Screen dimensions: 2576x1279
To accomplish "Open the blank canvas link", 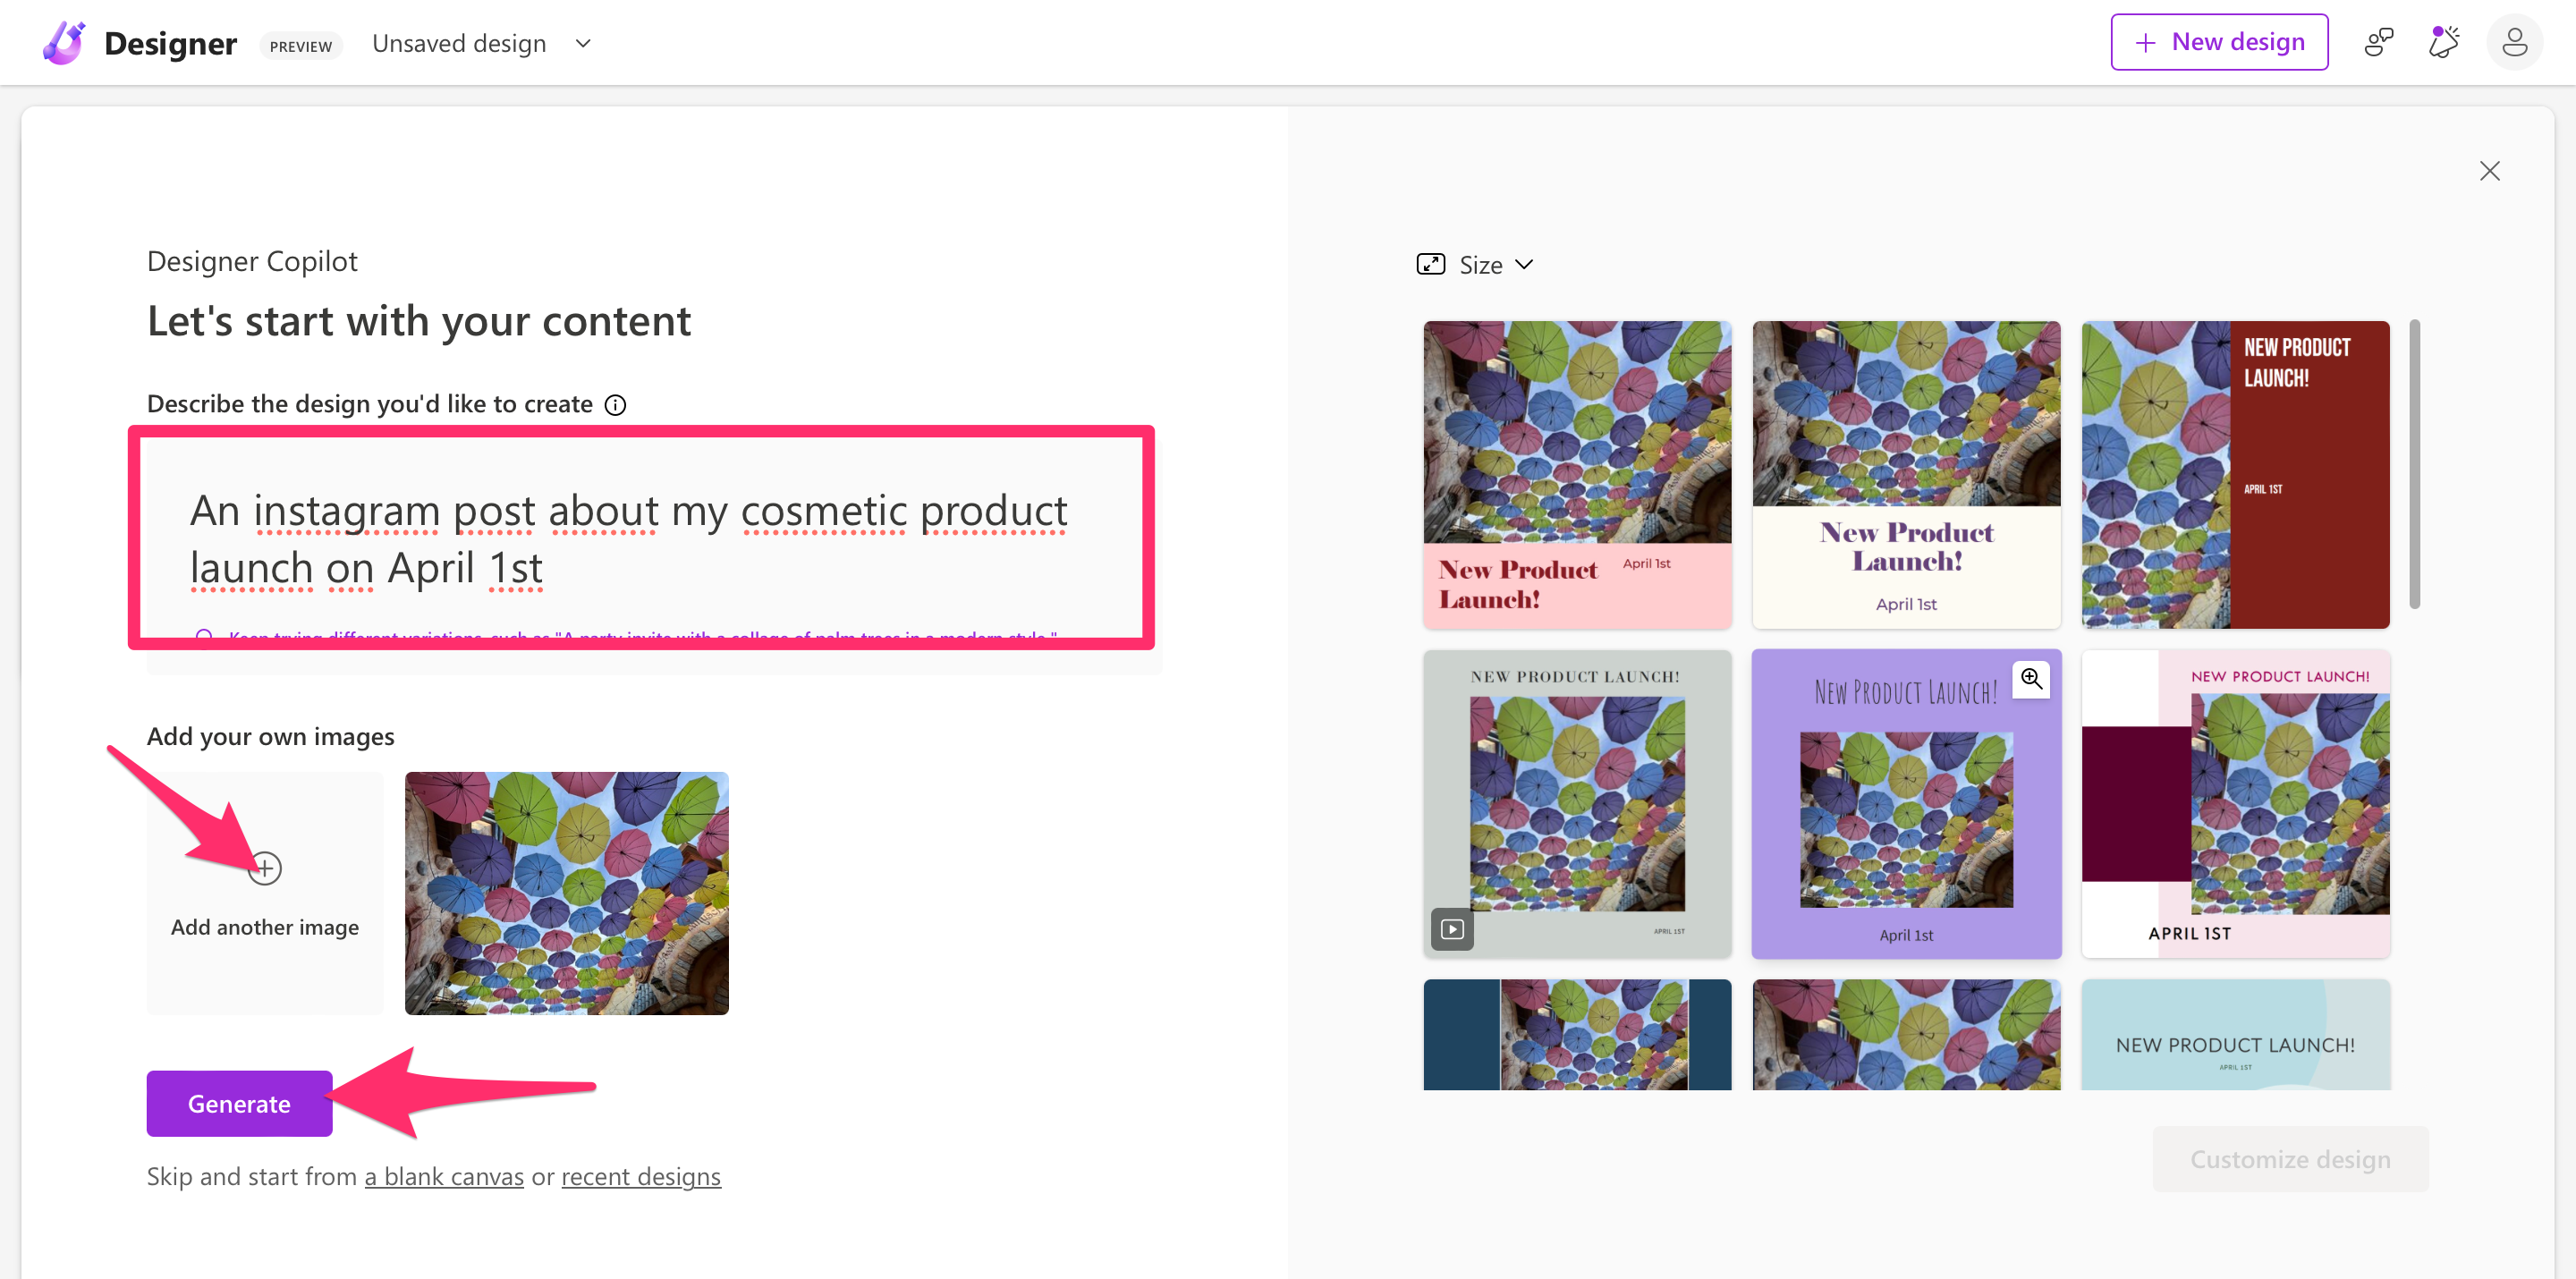I will (444, 1177).
